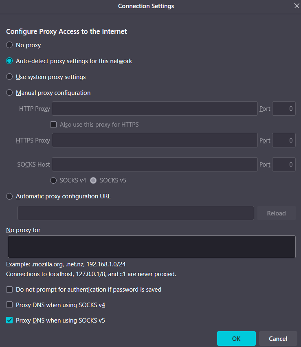Select Automatic proxy configuration URL option

point(9,196)
